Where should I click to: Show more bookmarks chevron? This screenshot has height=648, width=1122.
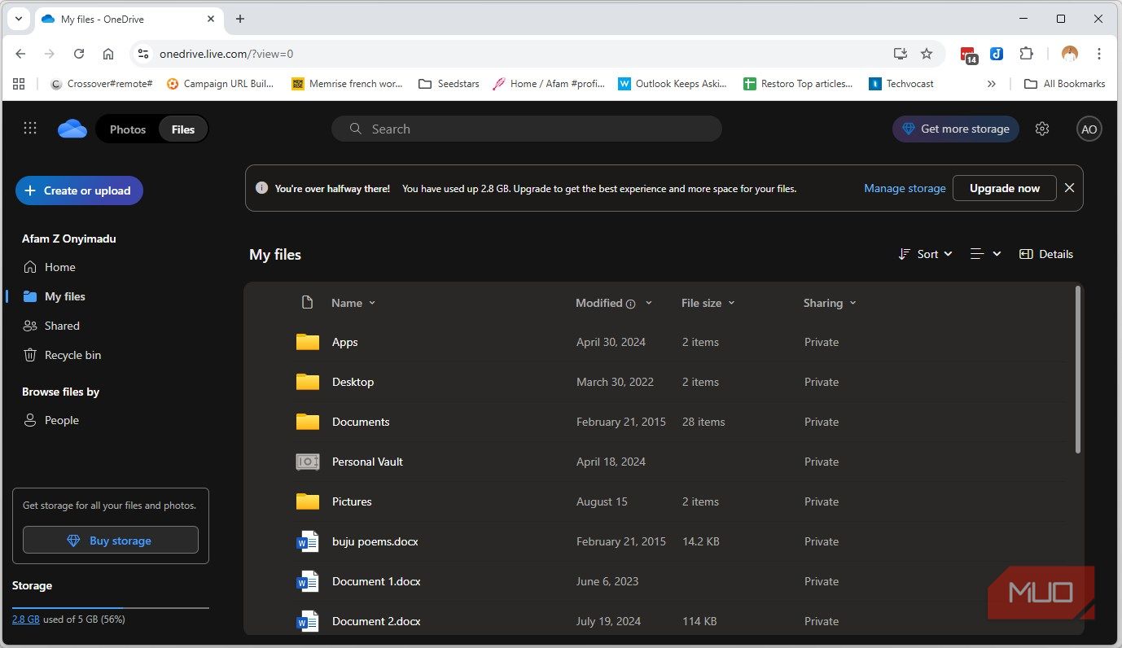(x=991, y=83)
